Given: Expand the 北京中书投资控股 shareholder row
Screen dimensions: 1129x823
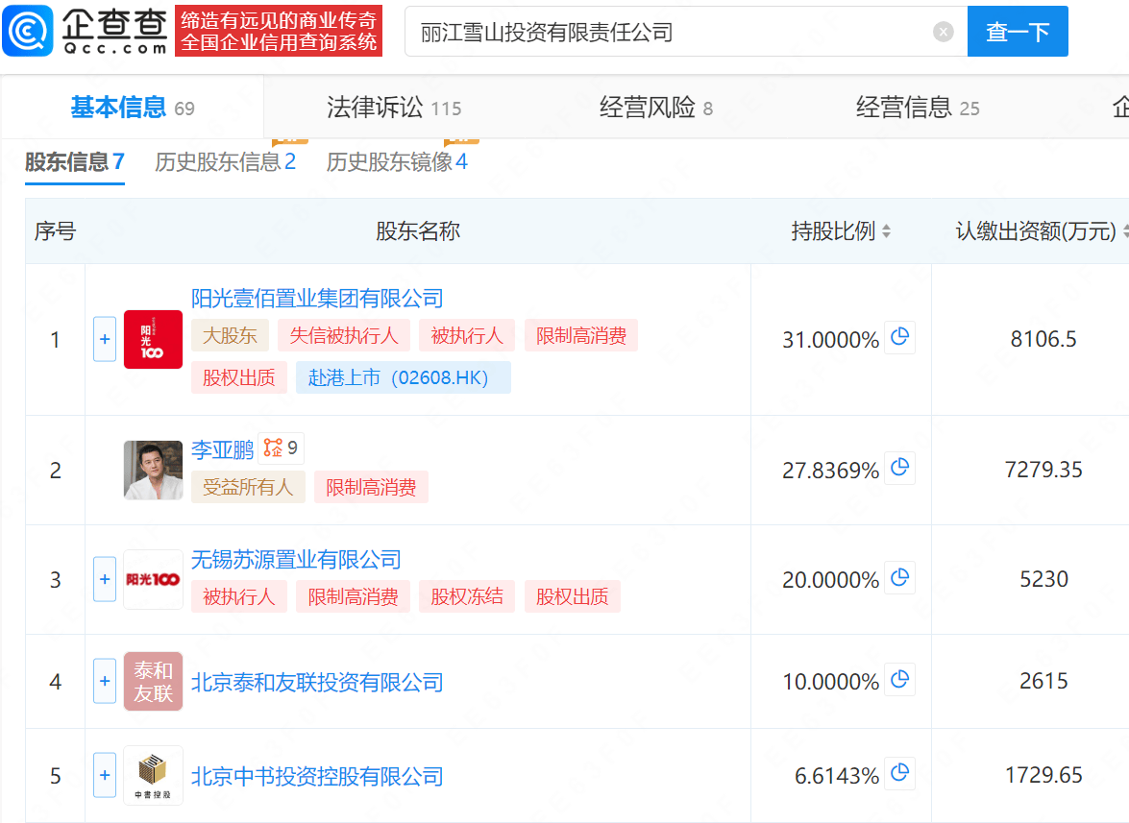Looking at the screenshot, I should 105,775.
